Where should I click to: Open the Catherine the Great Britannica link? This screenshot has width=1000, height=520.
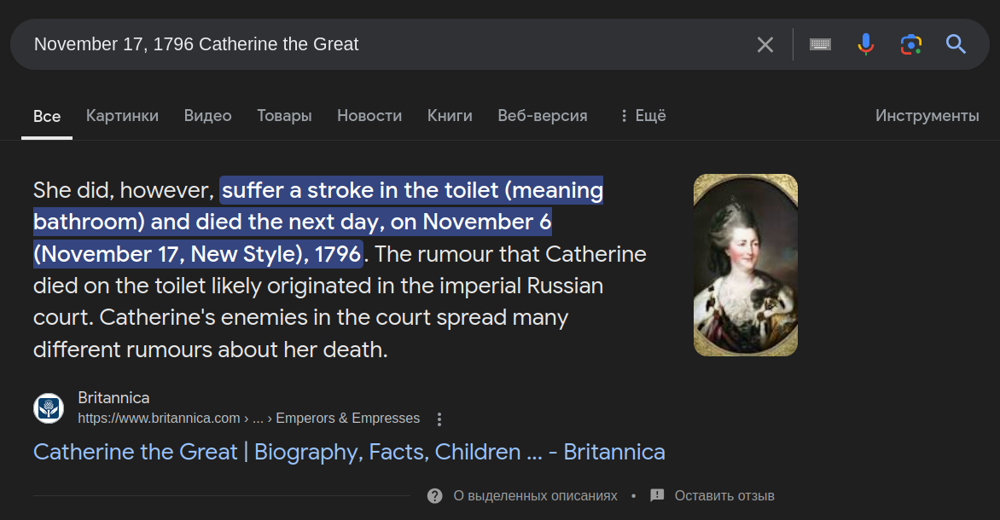(x=349, y=452)
